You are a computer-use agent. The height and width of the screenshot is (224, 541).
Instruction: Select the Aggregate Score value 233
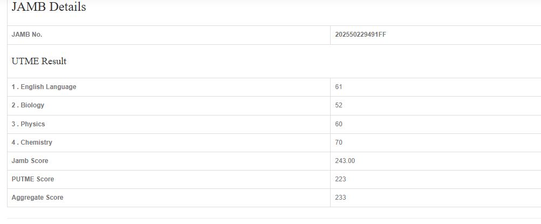point(340,198)
